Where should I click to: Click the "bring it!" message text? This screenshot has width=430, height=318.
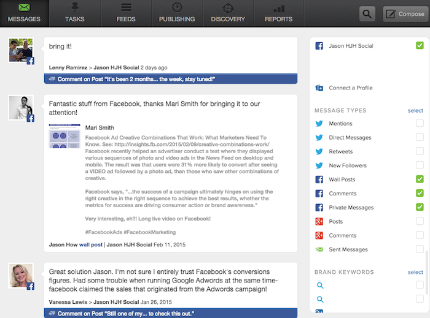pyautogui.click(x=60, y=47)
